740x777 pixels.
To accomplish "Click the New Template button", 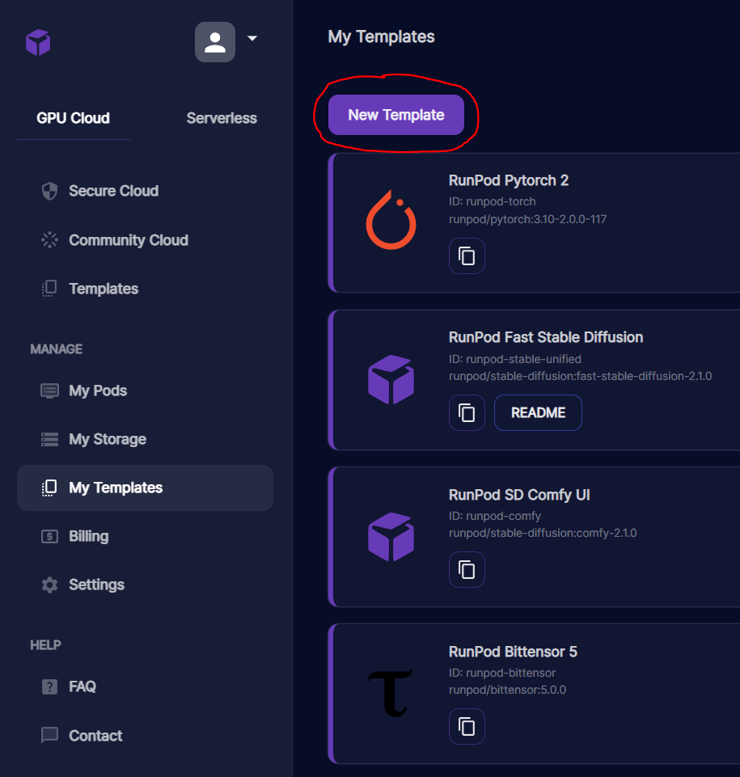I will tap(396, 115).
